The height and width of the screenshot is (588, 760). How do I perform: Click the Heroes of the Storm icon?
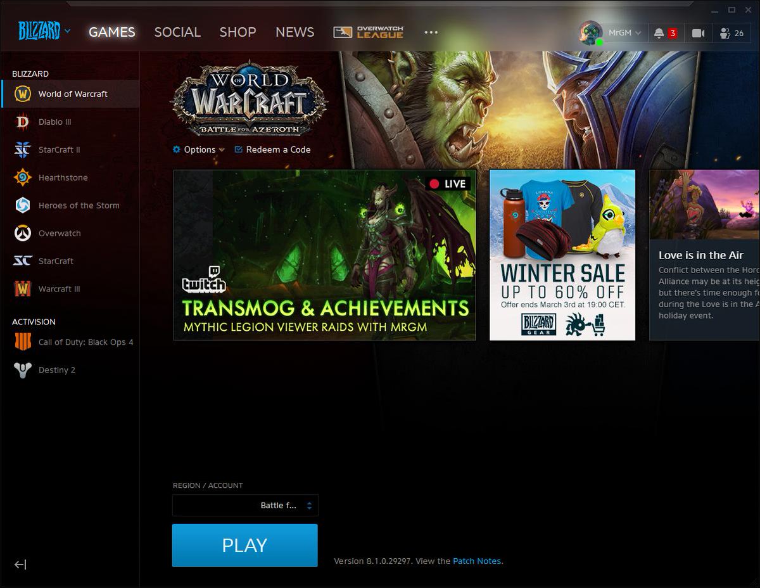pyautogui.click(x=23, y=205)
